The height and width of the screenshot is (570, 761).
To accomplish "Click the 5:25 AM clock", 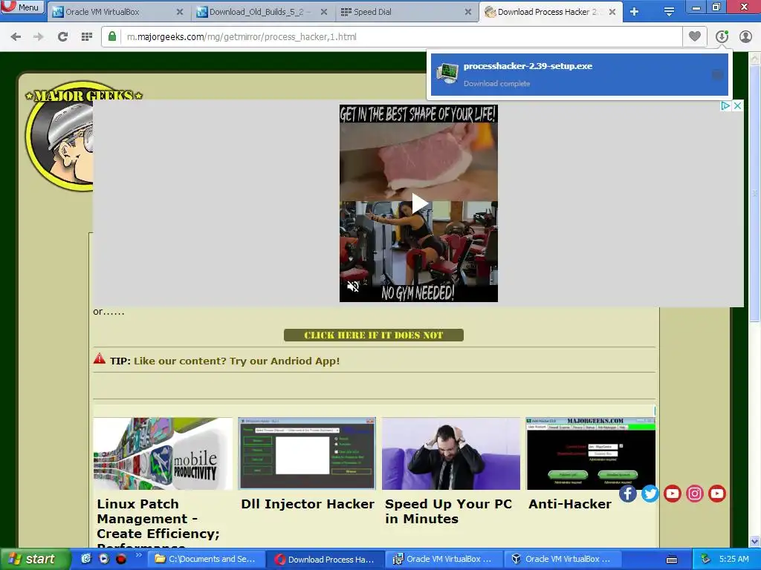I will tap(734, 559).
